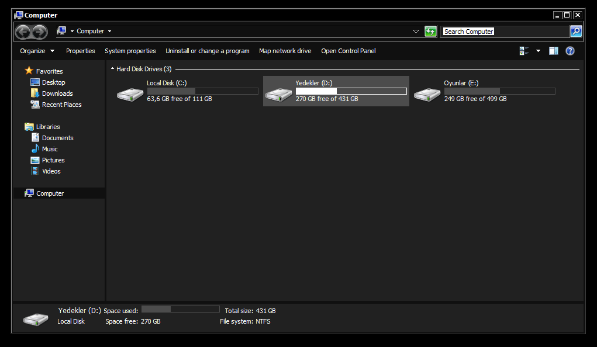Open the Videos library
Viewport: 597px width, 347px height.
point(51,171)
